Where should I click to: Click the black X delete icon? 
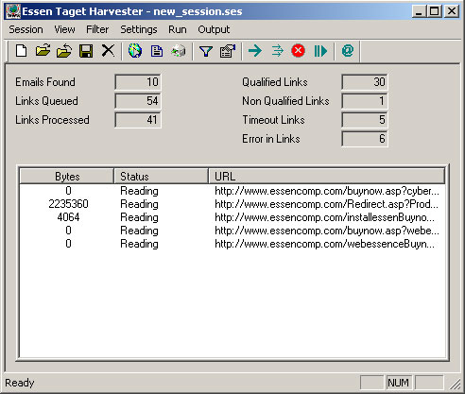click(108, 50)
